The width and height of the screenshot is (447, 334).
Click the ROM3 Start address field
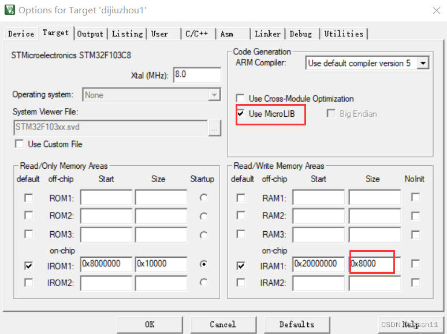click(x=106, y=235)
